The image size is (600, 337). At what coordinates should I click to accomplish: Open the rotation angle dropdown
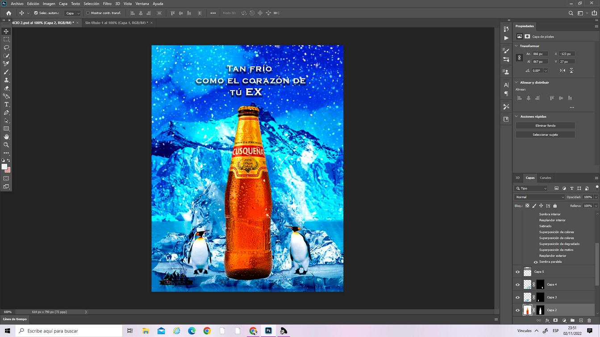(546, 70)
